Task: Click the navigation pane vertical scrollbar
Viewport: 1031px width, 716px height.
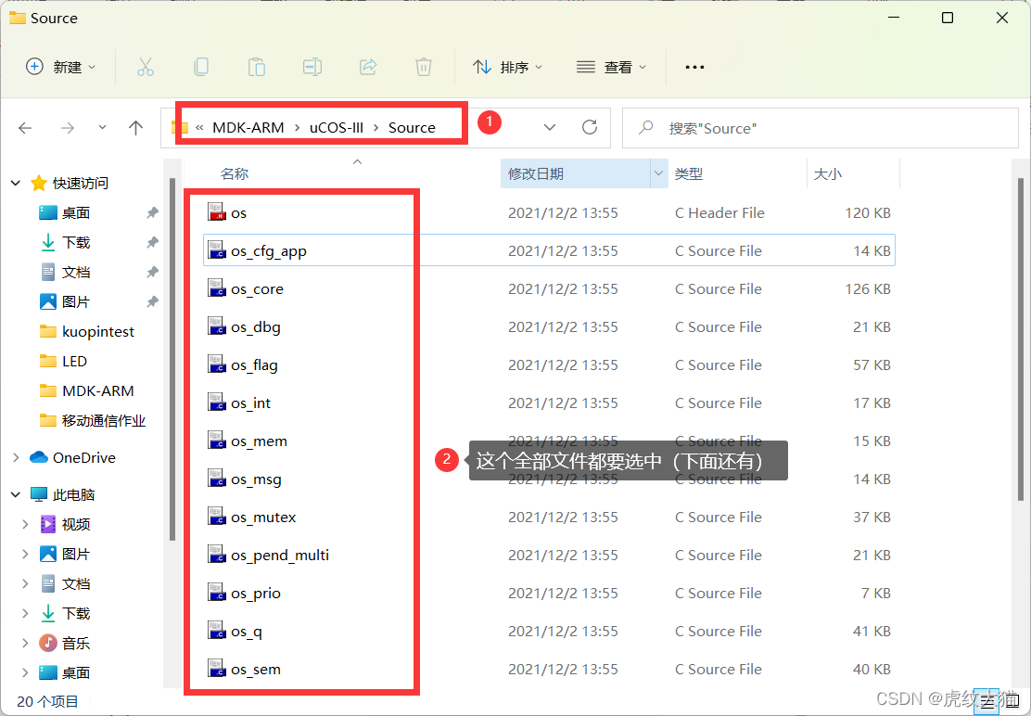Action: pyautogui.click(x=172, y=358)
